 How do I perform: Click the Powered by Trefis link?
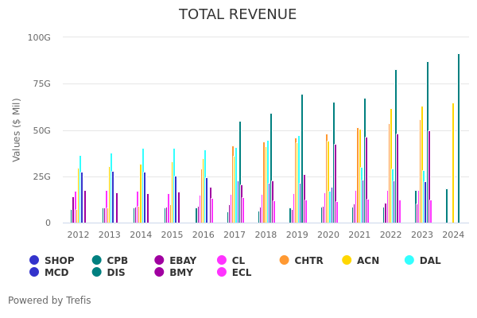click(49, 301)
